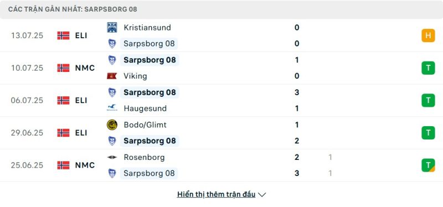The width and height of the screenshot is (443, 207).
Task: Select Sarpsborg 08 in the Viking match
Action: pos(150,60)
